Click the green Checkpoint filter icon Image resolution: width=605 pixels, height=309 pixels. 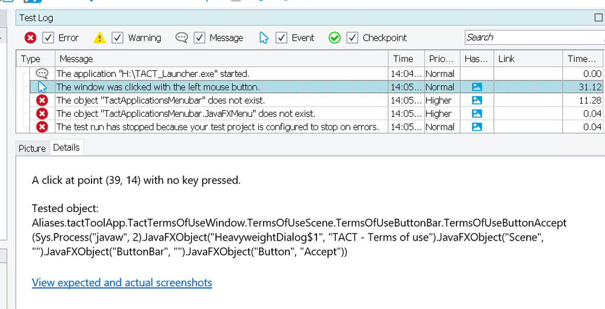(335, 38)
